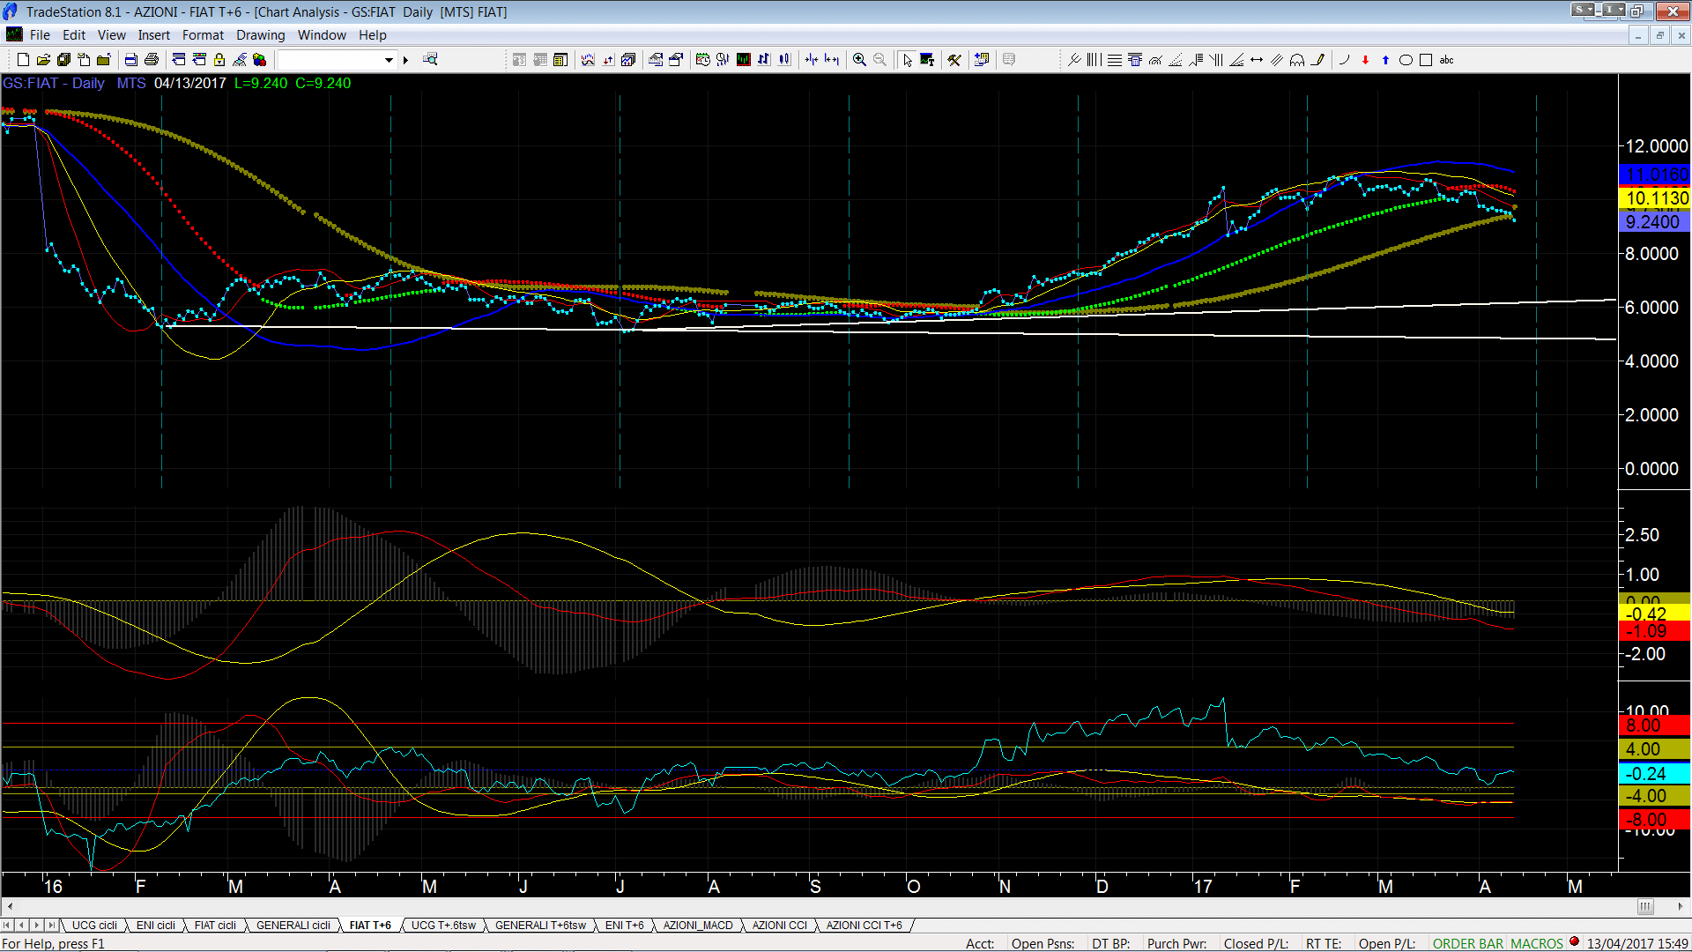Switch to the ENI cicli tab
The height and width of the screenshot is (952, 1692).
[155, 926]
